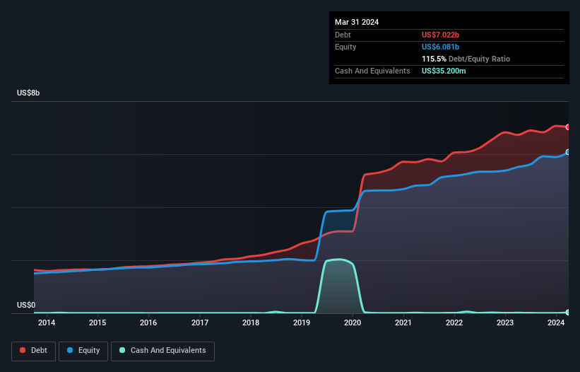
Task: Click the tooltip Debt row label
Action: [x=343, y=35]
